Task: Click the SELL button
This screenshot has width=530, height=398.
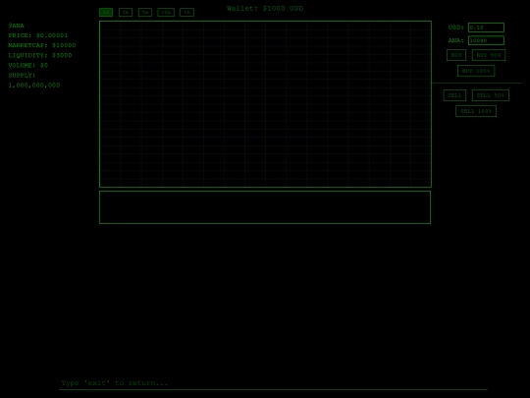Action: (x=454, y=95)
